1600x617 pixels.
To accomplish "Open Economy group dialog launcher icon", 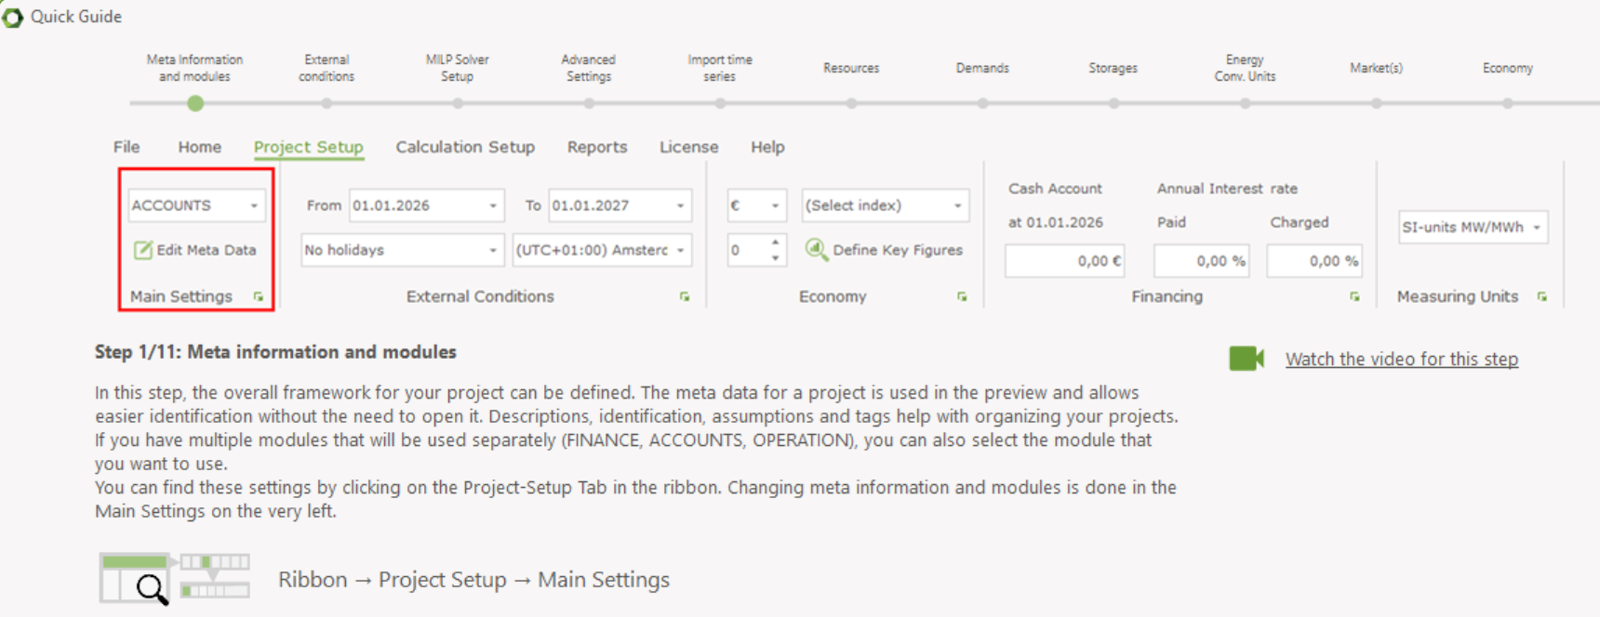I will (x=962, y=296).
